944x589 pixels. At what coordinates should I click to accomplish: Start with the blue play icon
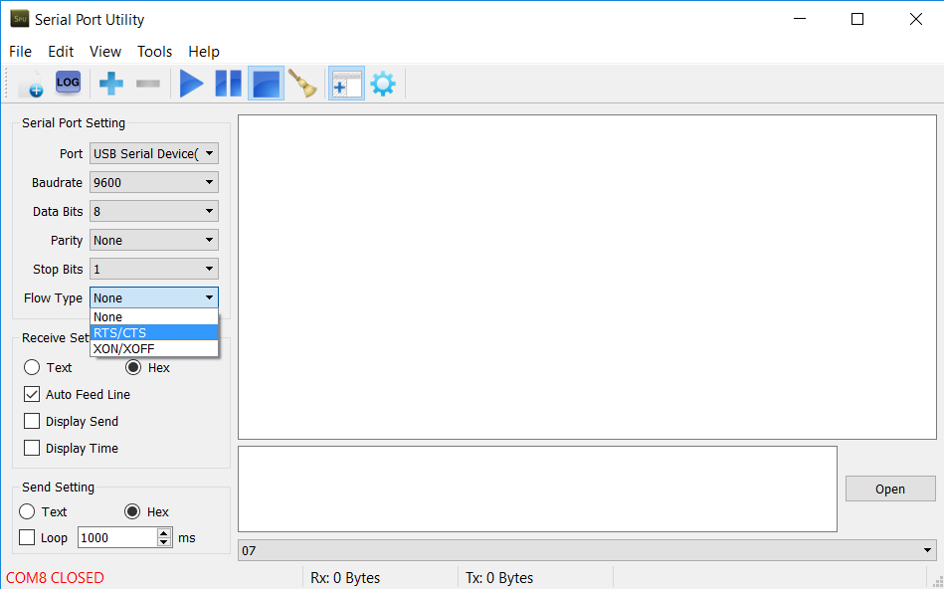[x=191, y=84]
